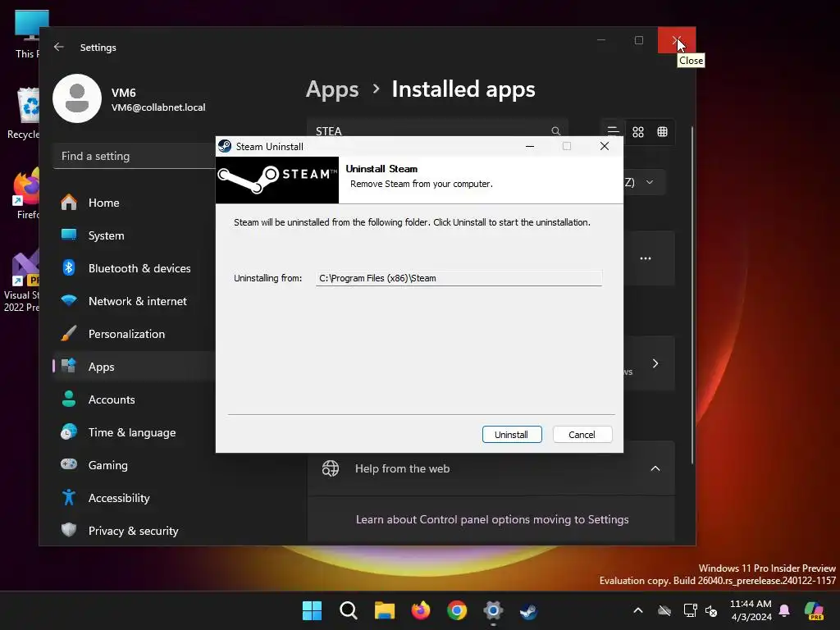Click the Steam logo banner image
This screenshot has height=630, width=840.
277,180
